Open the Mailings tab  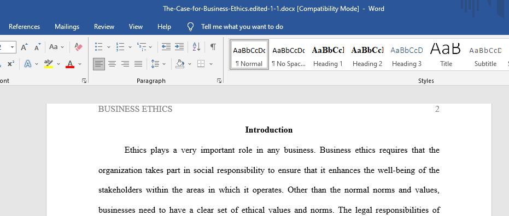[67, 27]
